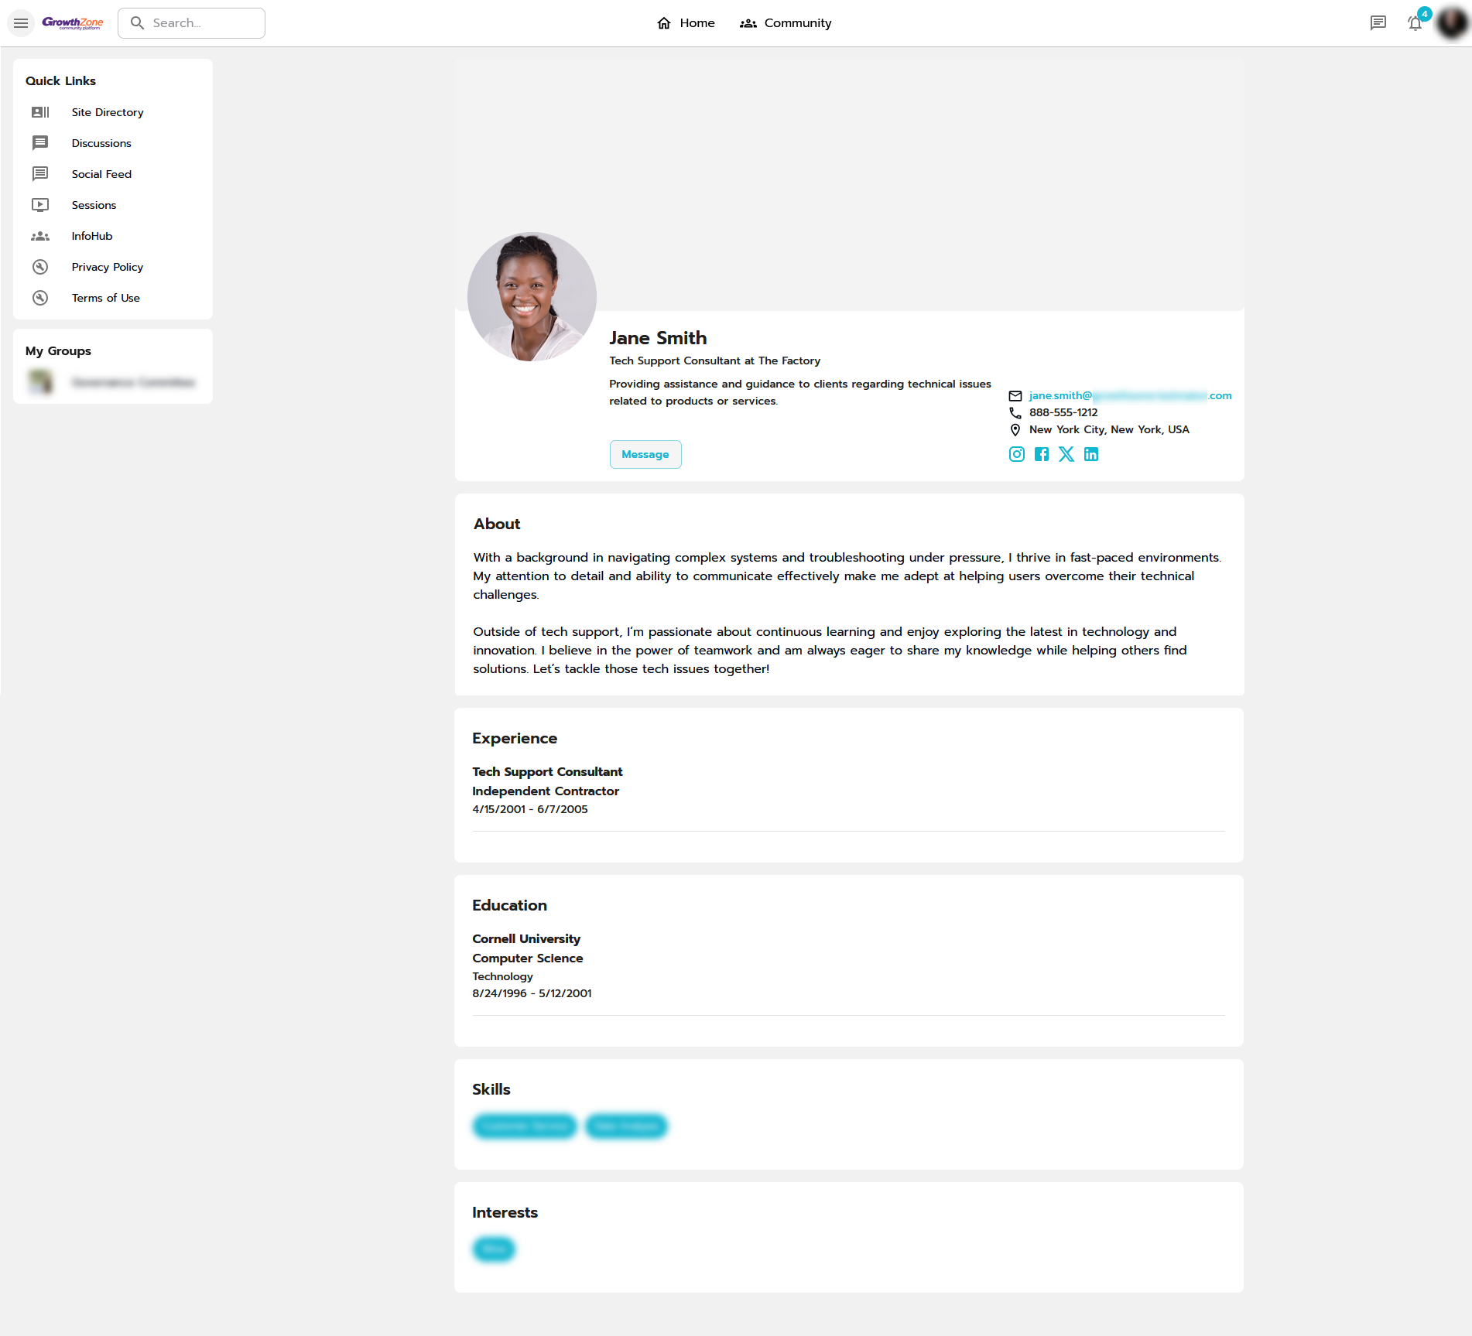
Task: Click the user avatar in top right
Action: tap(1451, 23)
